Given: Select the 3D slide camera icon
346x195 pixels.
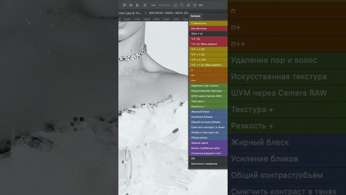Looking at the screenshot, I should point(194,5).
